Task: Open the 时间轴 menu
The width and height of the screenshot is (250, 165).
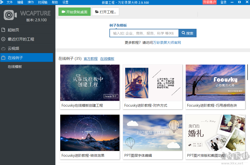Action: tap(42, 2)
